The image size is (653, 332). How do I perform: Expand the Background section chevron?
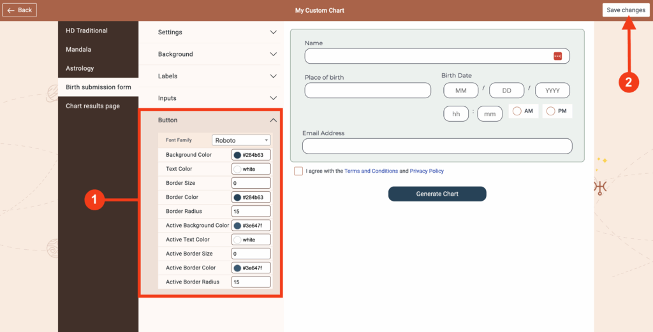point(273,54)
